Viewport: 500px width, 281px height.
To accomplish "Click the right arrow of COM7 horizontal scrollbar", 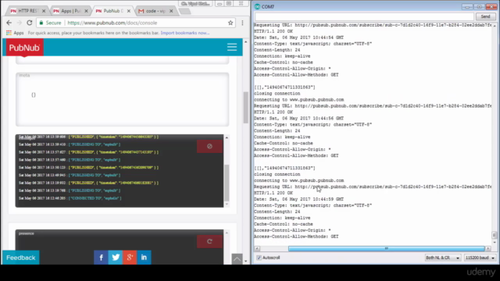I will 488,248.
